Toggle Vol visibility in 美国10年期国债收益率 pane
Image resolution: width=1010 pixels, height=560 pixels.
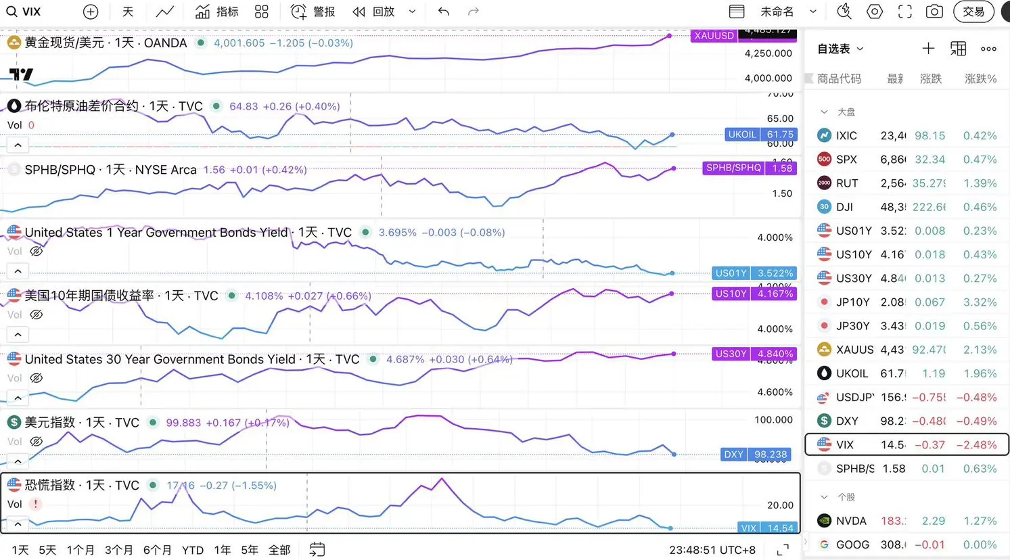37,314
